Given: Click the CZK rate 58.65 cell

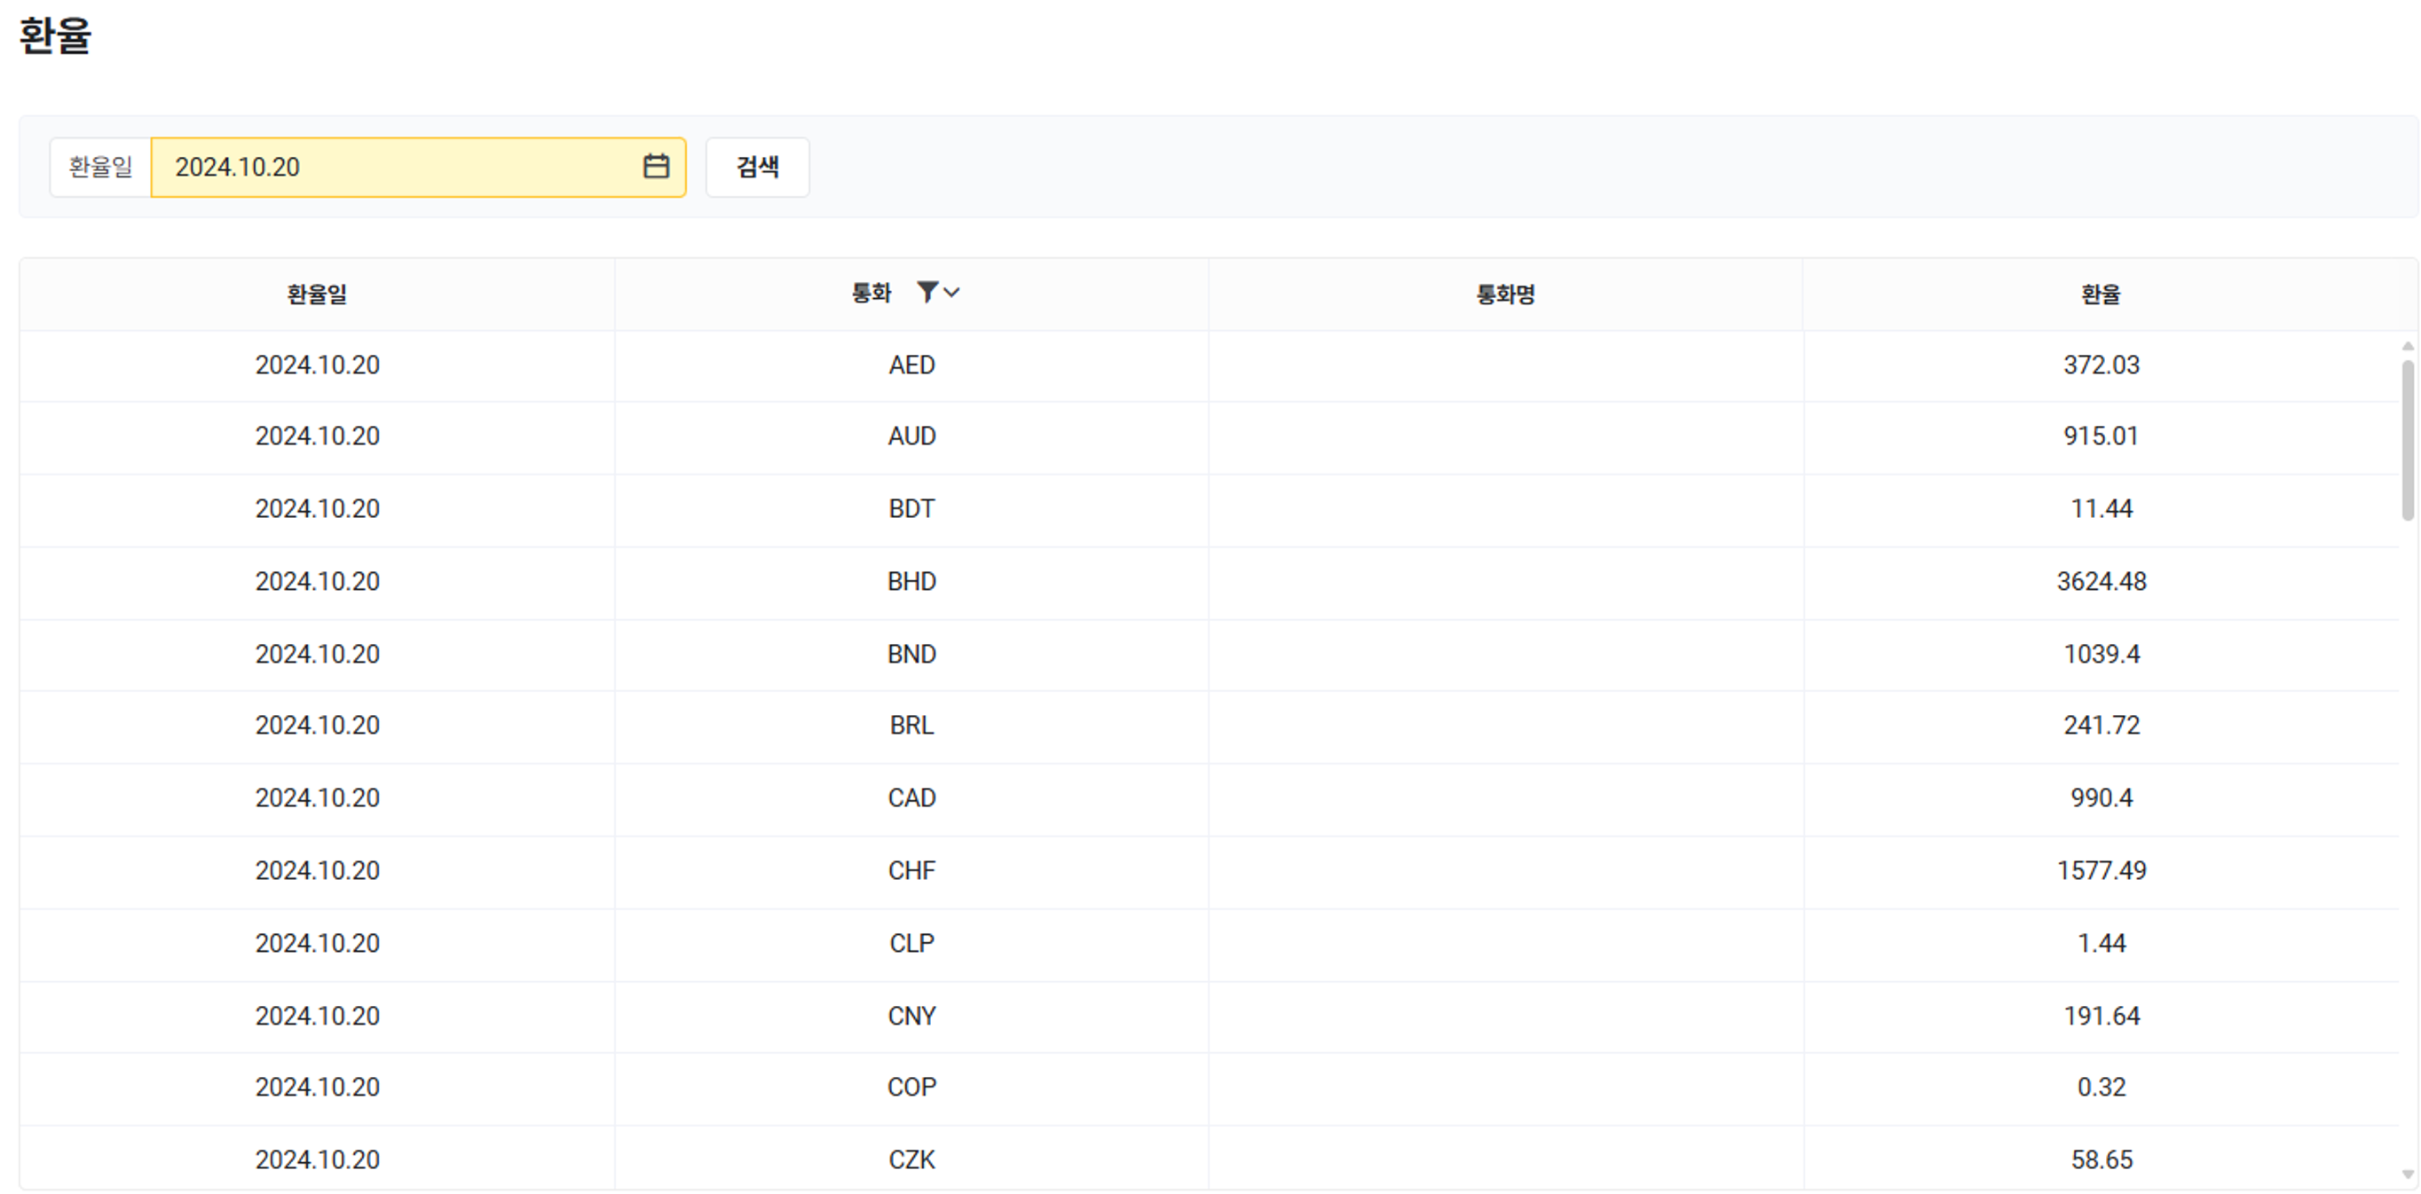Looking at the screenshot, I should point(2101,1159).
